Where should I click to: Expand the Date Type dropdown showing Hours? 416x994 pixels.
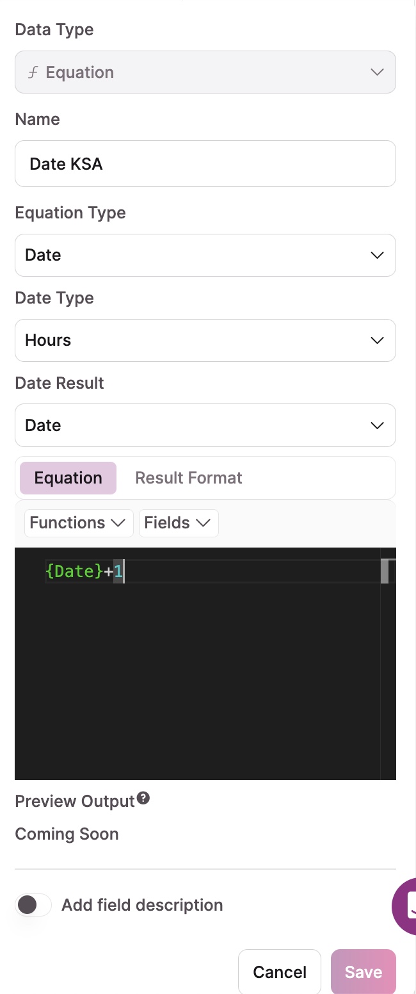tap(205, 341)
